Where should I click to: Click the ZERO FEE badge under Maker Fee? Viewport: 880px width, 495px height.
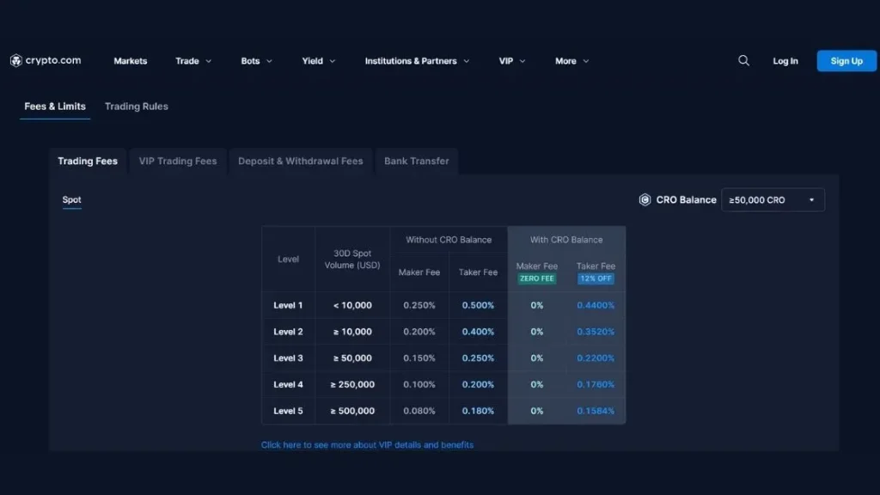pos(536,278)
